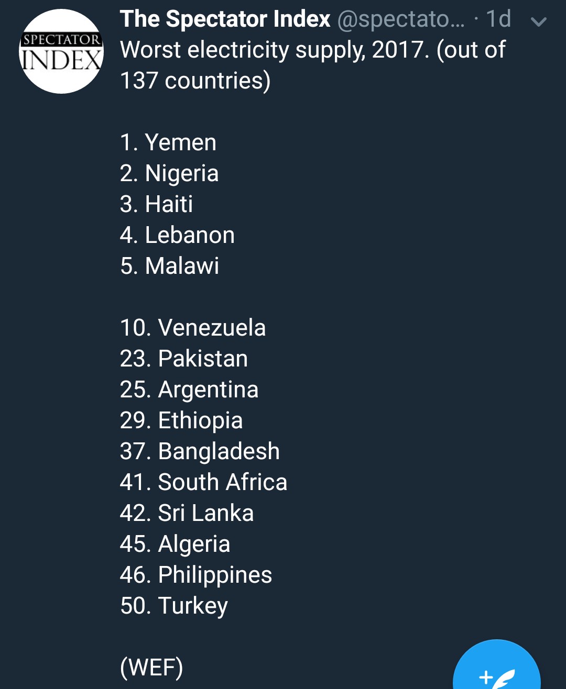Open the Spectator Index profile avatar
The height and width of the screenshot is (689, 566).
(x=61, y=51)
